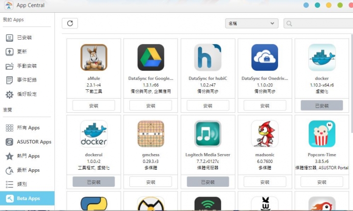Install madsonic with its 安裝 button

(265, 182)
